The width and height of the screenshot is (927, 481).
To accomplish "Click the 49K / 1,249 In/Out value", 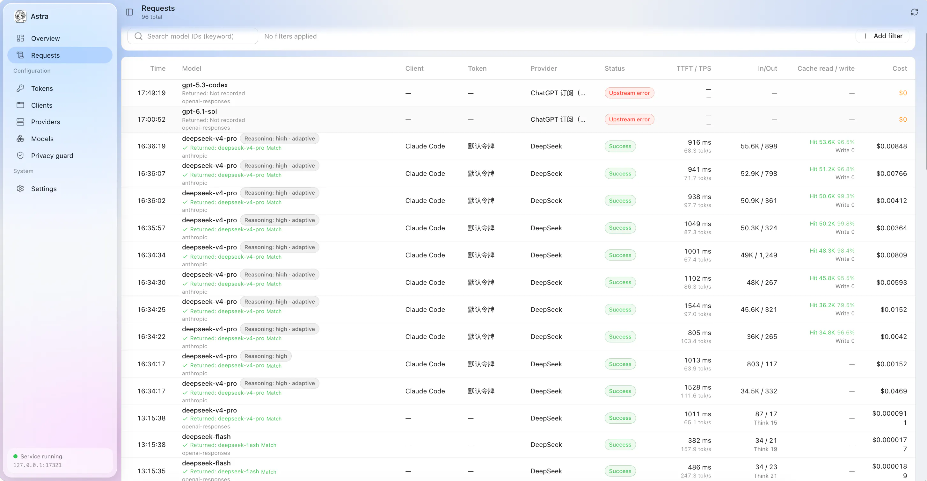I will 759,255.
